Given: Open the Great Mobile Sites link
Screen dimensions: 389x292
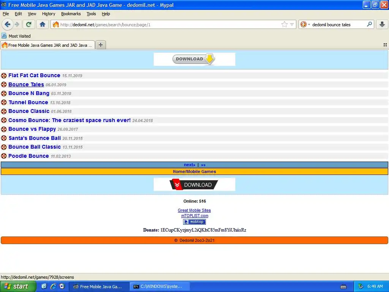Looking at the screenshot, I should (194, 210).
